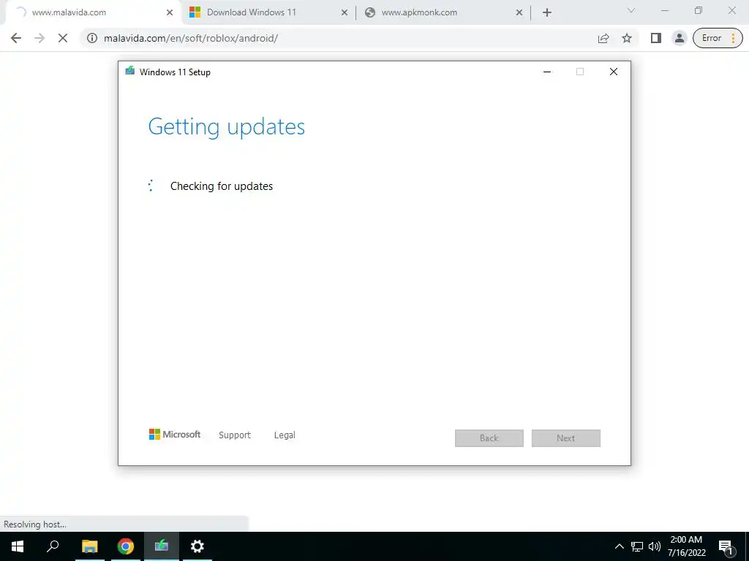Image resolution: width=749 pixels, height=561 pixels.
Task: Stop loading the malavida page
Action: [x=63, y=38]
